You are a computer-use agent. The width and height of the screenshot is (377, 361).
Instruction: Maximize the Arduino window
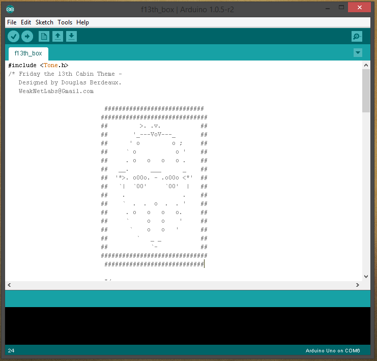click(x=341, y=8)
